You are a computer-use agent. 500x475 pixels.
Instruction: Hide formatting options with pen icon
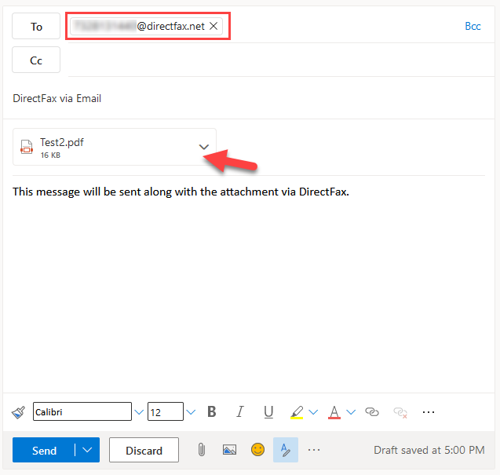click(286, 450)
